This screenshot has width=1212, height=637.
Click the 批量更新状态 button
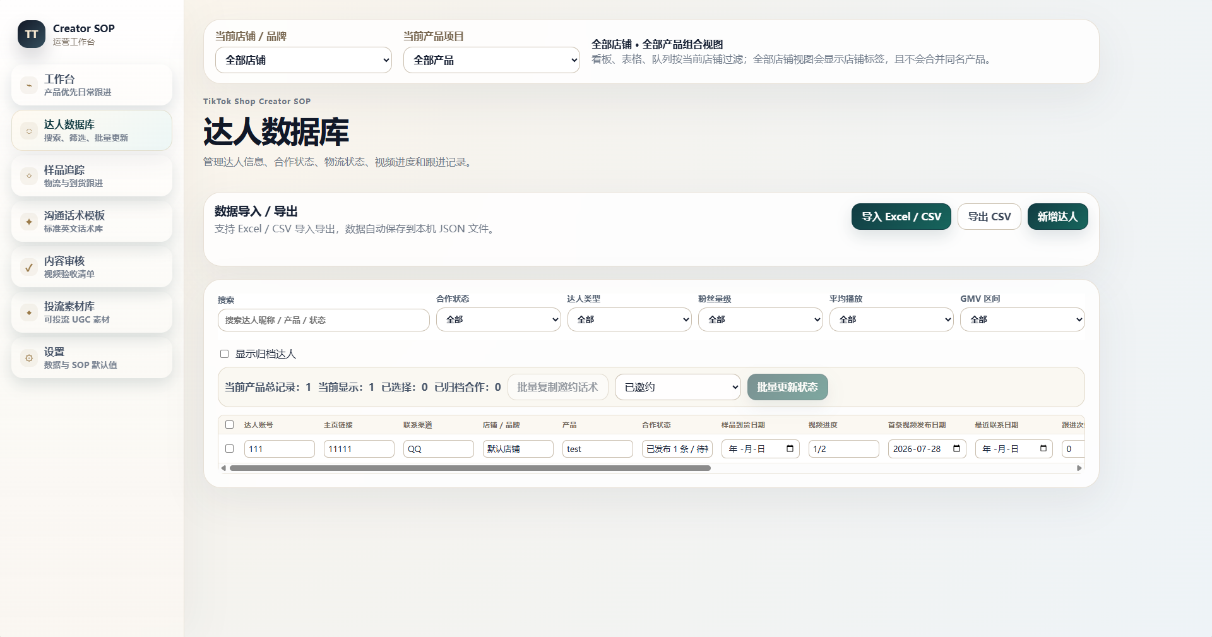click(x=788, y=387)
